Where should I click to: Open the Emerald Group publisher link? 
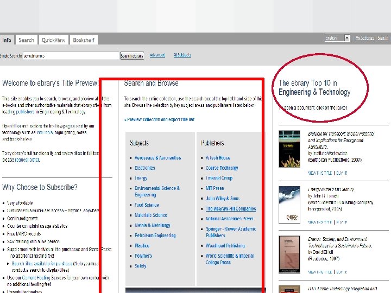pos(219,178)
